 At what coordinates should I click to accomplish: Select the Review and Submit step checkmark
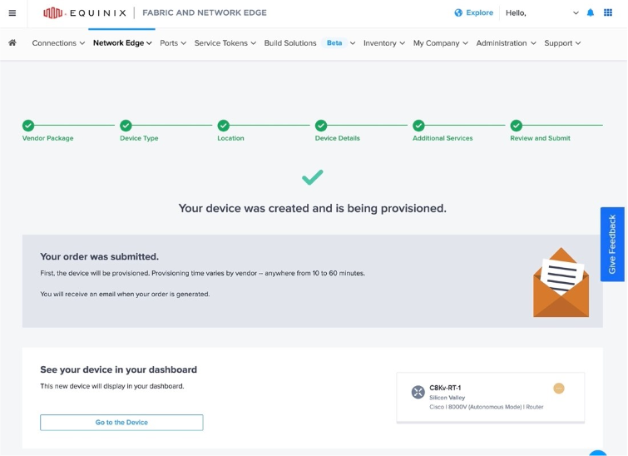[x=517, y=126]
